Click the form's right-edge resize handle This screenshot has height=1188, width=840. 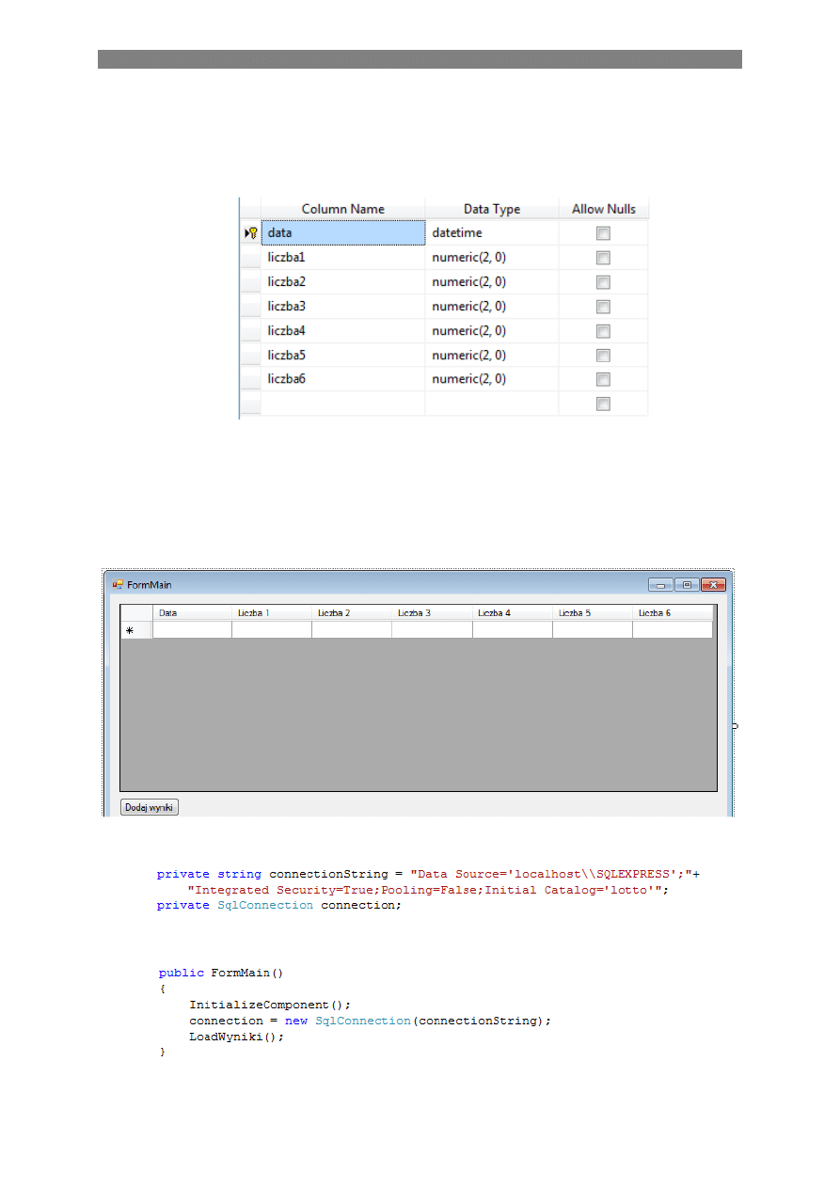(735, 725)
